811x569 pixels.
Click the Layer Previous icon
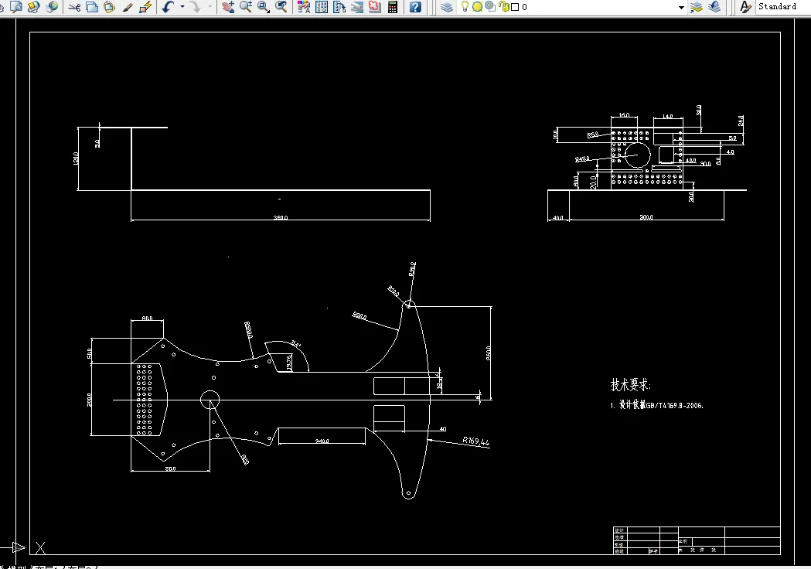coord(715,7)
